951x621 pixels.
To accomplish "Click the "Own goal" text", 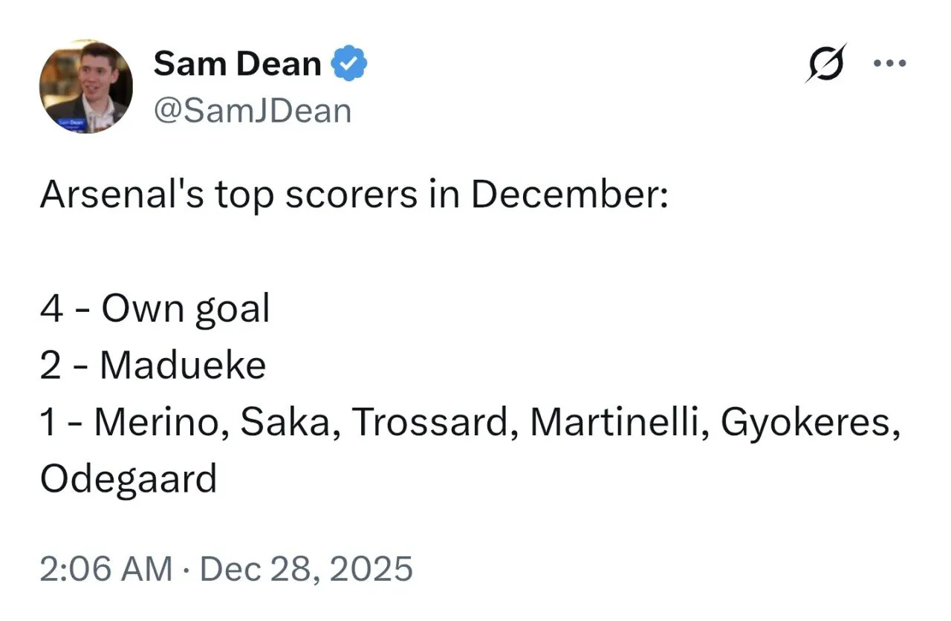I will [184, 309].
